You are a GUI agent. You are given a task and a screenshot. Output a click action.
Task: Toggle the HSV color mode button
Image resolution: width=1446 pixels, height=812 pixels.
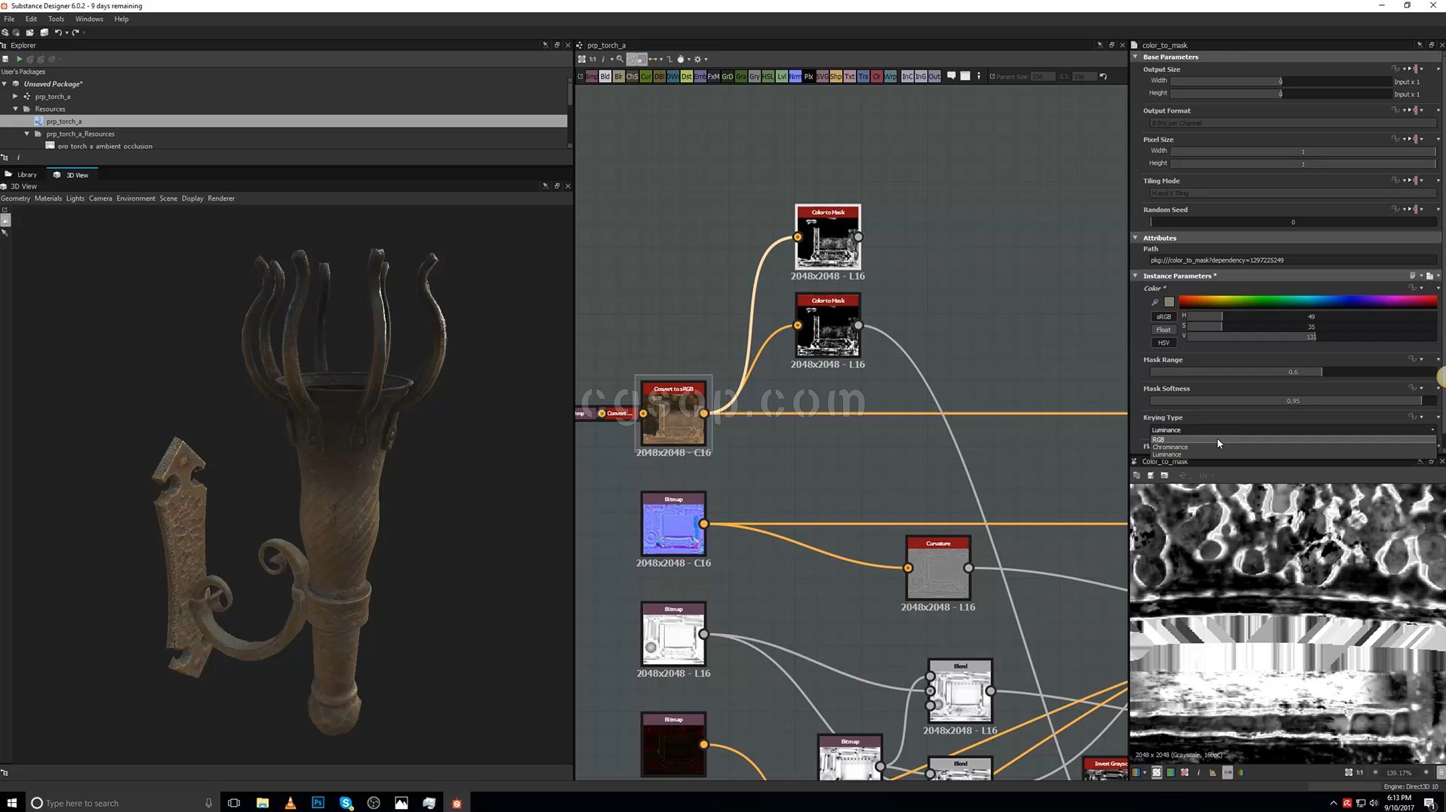(x=1163, y=343)
